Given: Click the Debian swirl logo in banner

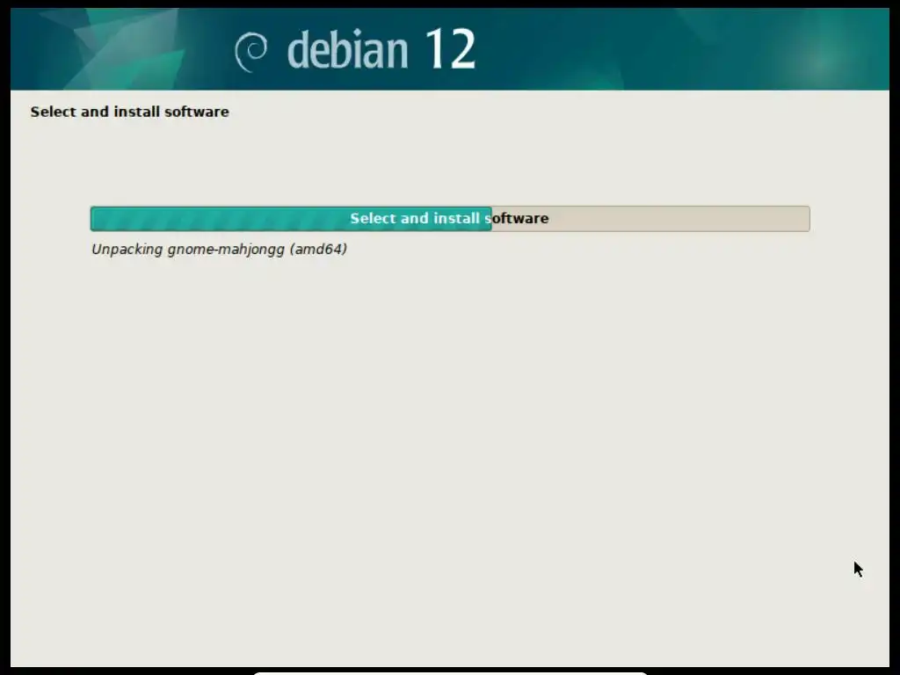Looking at the screenshot, I should coord(250,52).
